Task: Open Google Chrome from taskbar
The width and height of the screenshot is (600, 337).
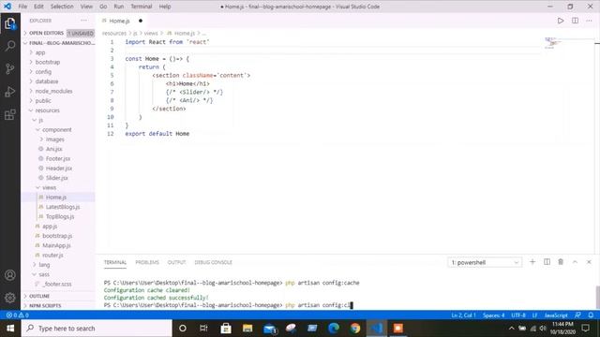Action: [355, 329]
